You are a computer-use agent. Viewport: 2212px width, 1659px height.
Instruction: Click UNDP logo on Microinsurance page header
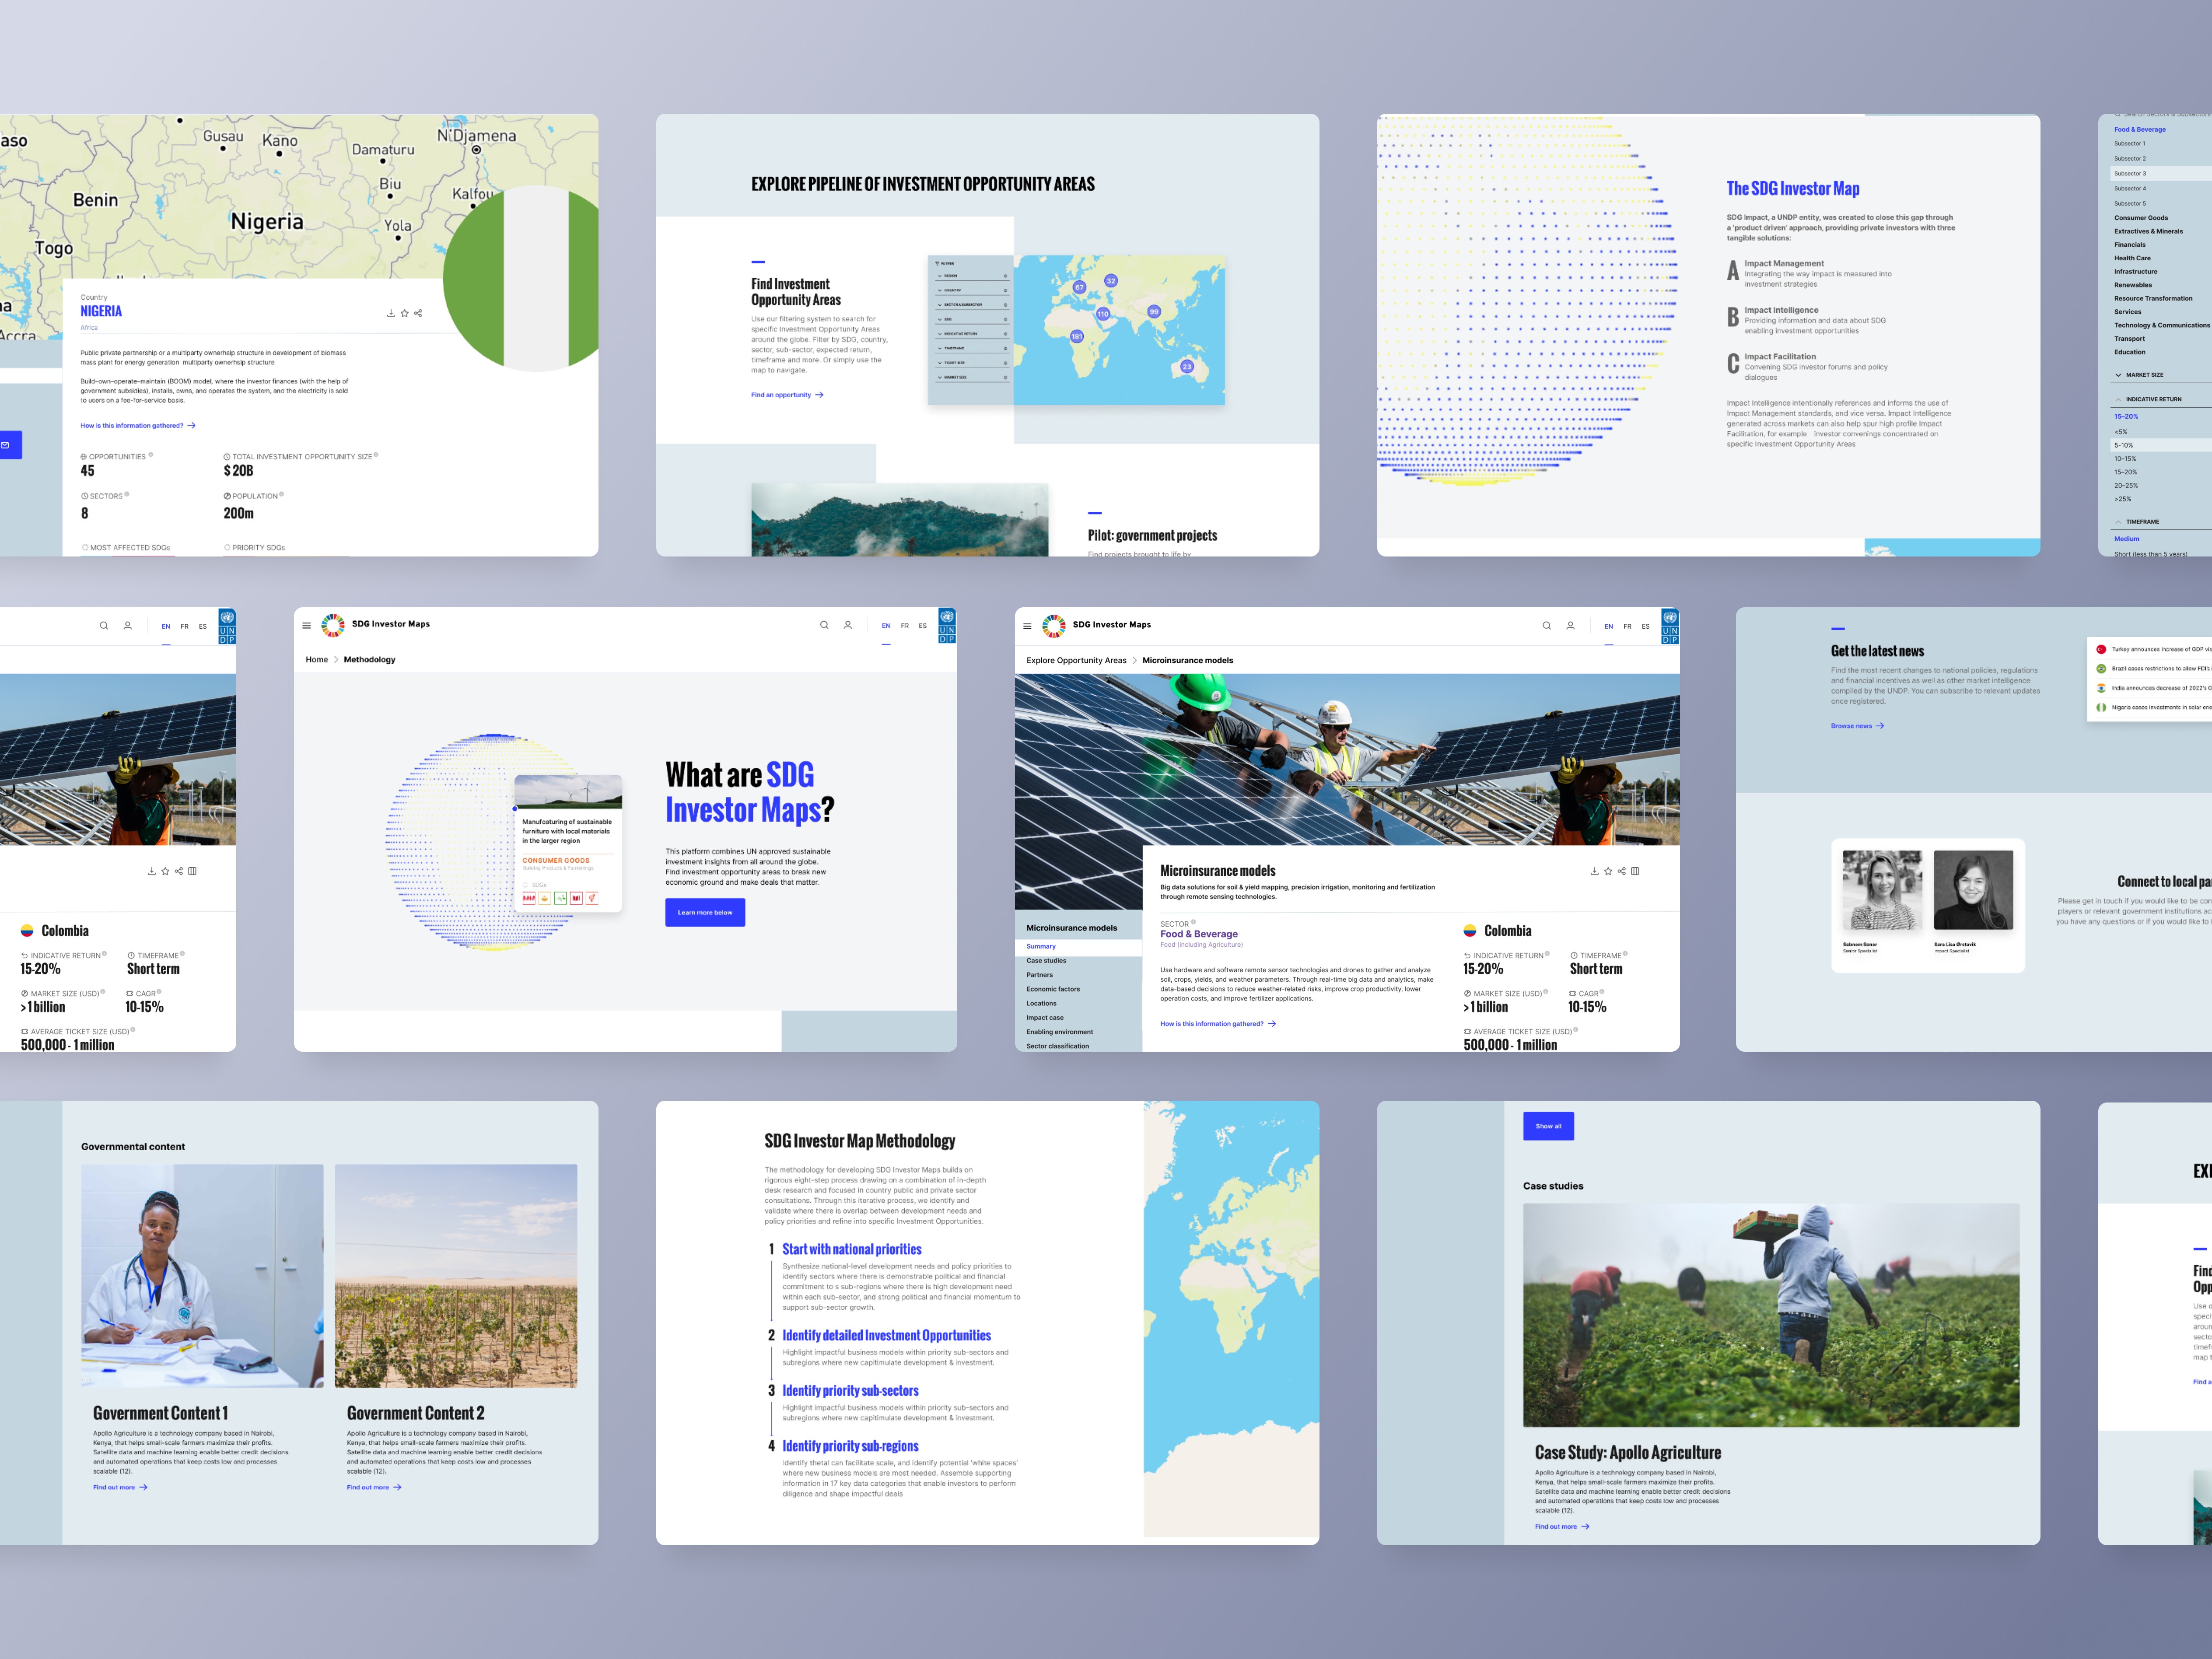click(x=1669, y=626)
